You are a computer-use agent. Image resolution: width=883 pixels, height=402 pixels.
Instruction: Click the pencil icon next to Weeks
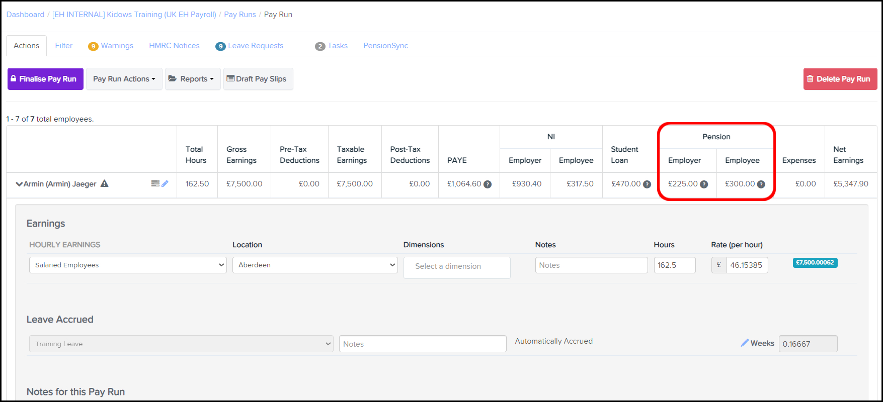(x=745, y=343)
